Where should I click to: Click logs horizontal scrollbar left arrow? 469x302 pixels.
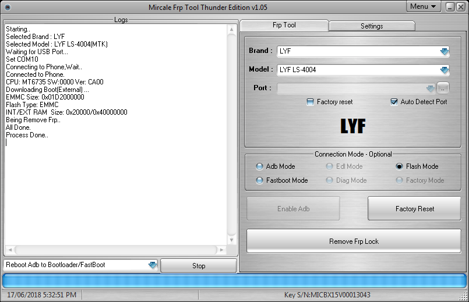10,250
